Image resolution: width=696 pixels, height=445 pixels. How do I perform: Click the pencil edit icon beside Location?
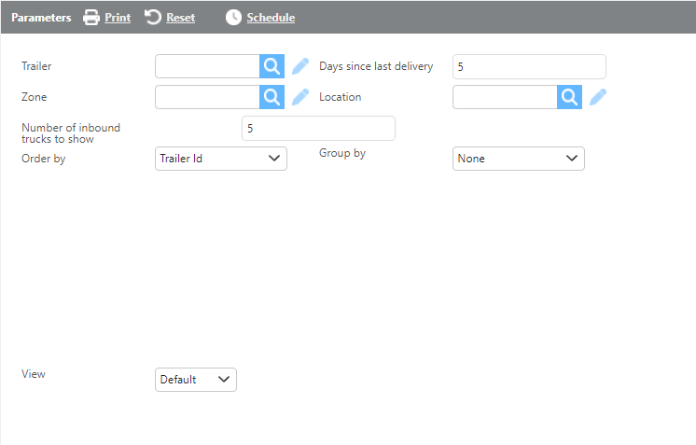598,97
